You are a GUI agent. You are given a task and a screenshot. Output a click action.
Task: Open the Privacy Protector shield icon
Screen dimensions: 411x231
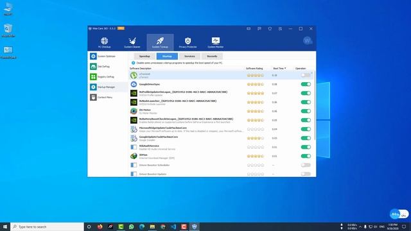coord(188,40)
